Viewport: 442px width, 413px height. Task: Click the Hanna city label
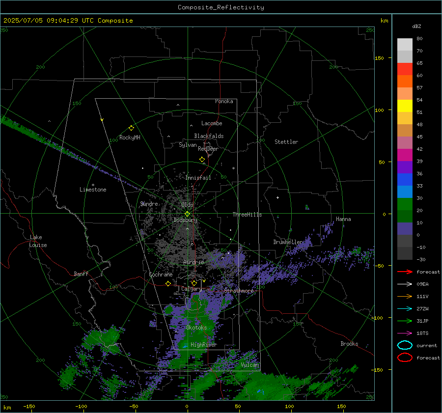[343, 219]
